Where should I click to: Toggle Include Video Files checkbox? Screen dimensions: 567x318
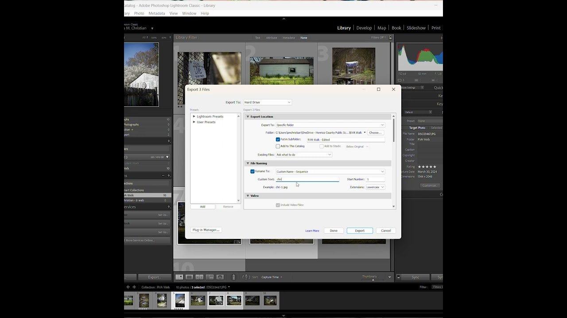278,205
